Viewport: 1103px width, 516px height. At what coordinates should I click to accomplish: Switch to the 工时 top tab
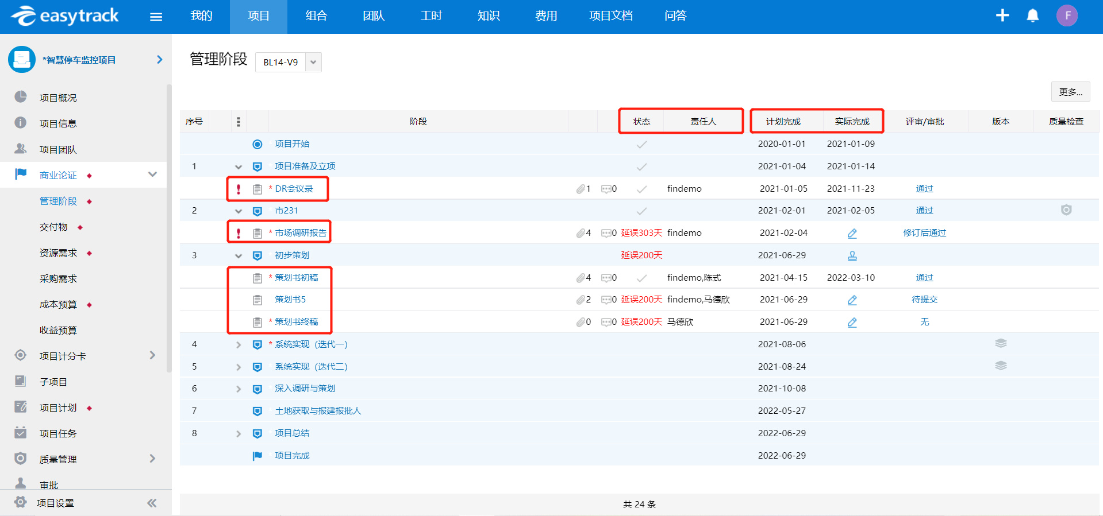point(431,16)
